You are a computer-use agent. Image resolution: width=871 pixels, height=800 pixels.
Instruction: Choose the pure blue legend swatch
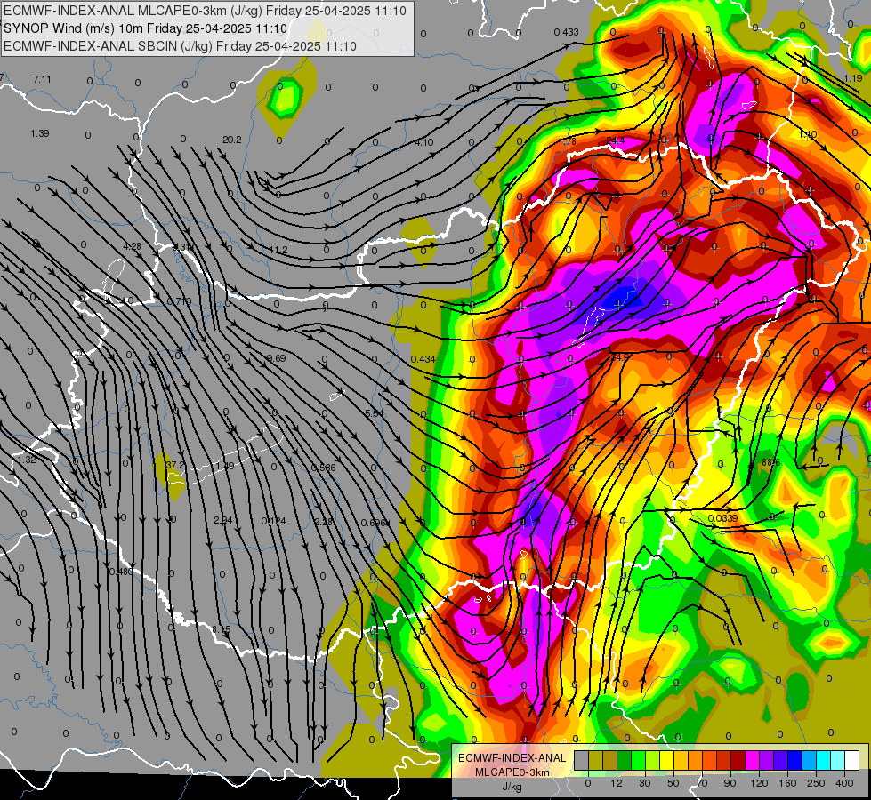click(795, 760)
